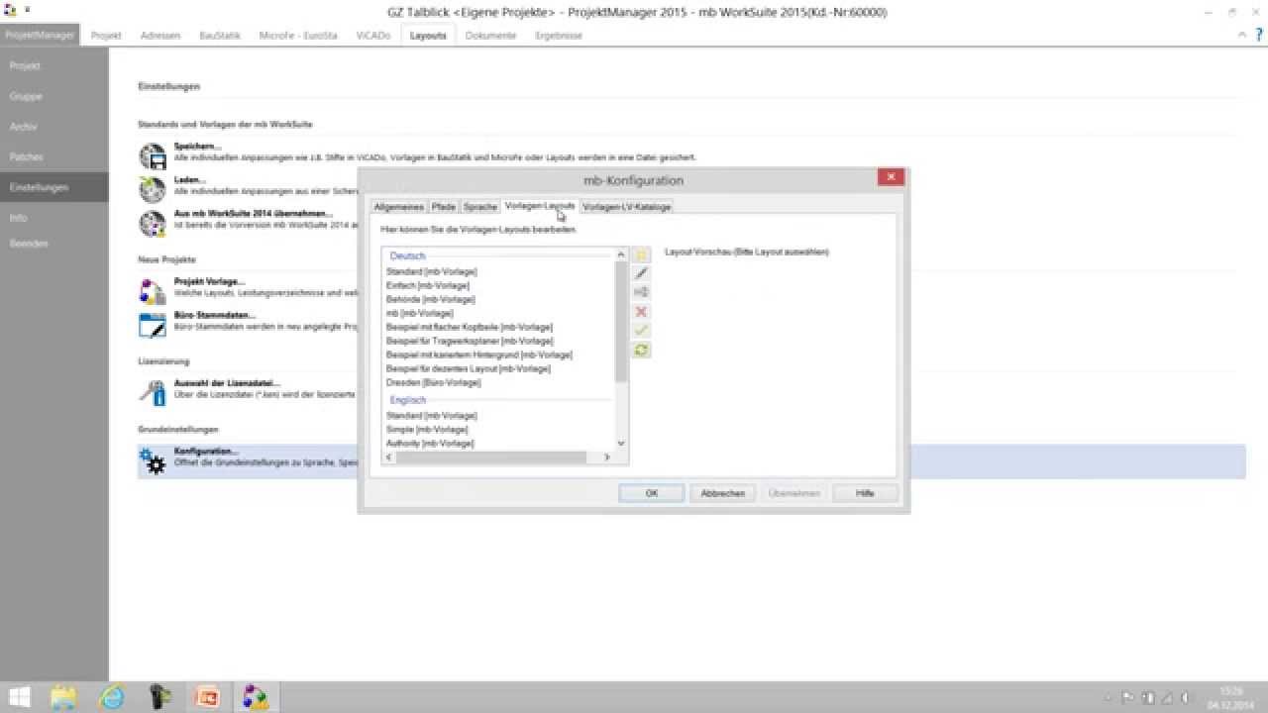The width and height of the screenshot is (1268, 713).
Task: Select the Vorlagen-Layouts tab
Action: [540, 206]
